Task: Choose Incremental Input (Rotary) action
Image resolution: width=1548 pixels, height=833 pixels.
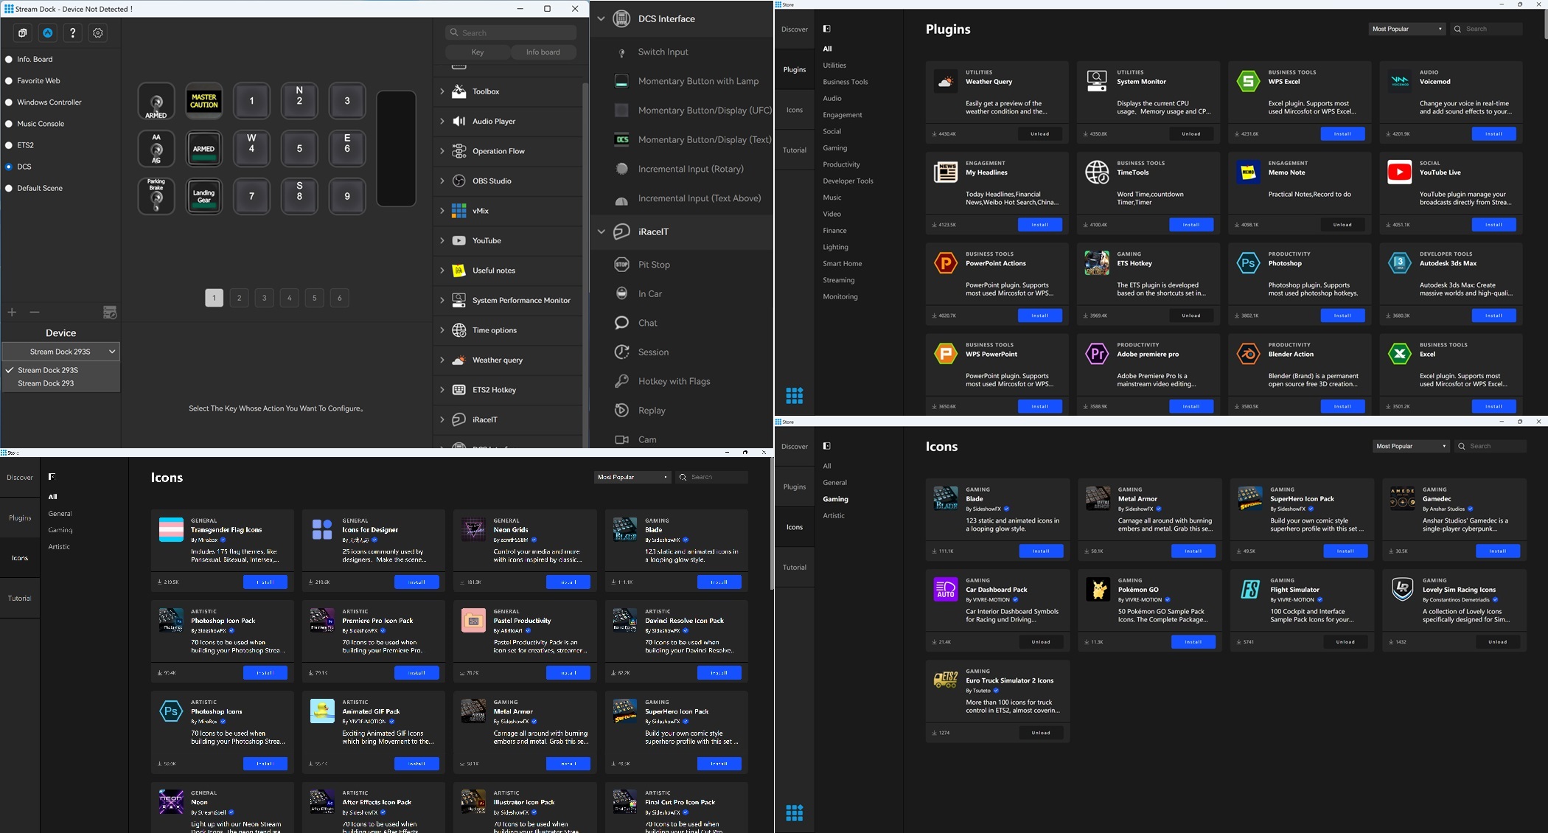Action: [x=690, y=169]
